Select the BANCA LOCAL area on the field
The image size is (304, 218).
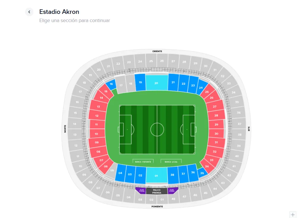click(x=171, y=161)
